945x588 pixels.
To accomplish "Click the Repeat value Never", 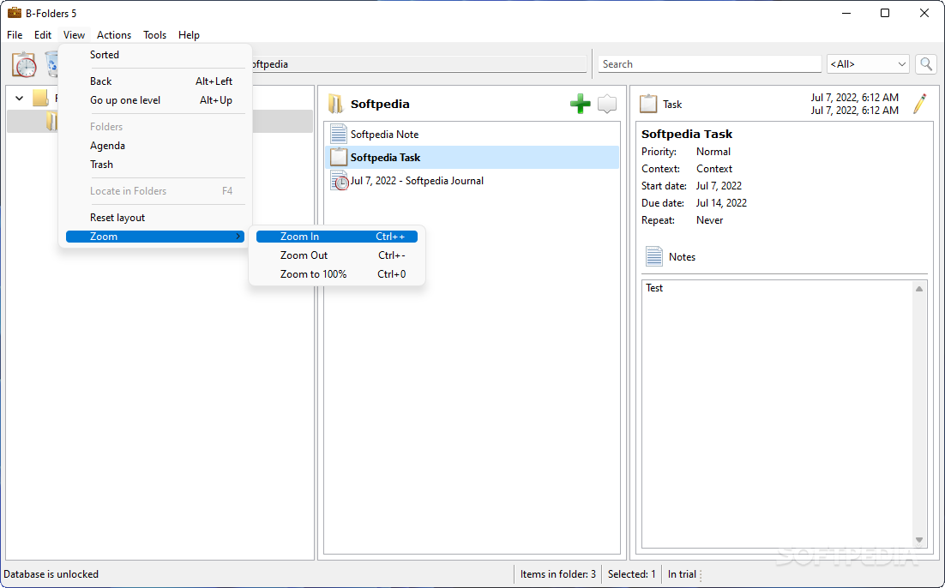I will pos(709,220).
